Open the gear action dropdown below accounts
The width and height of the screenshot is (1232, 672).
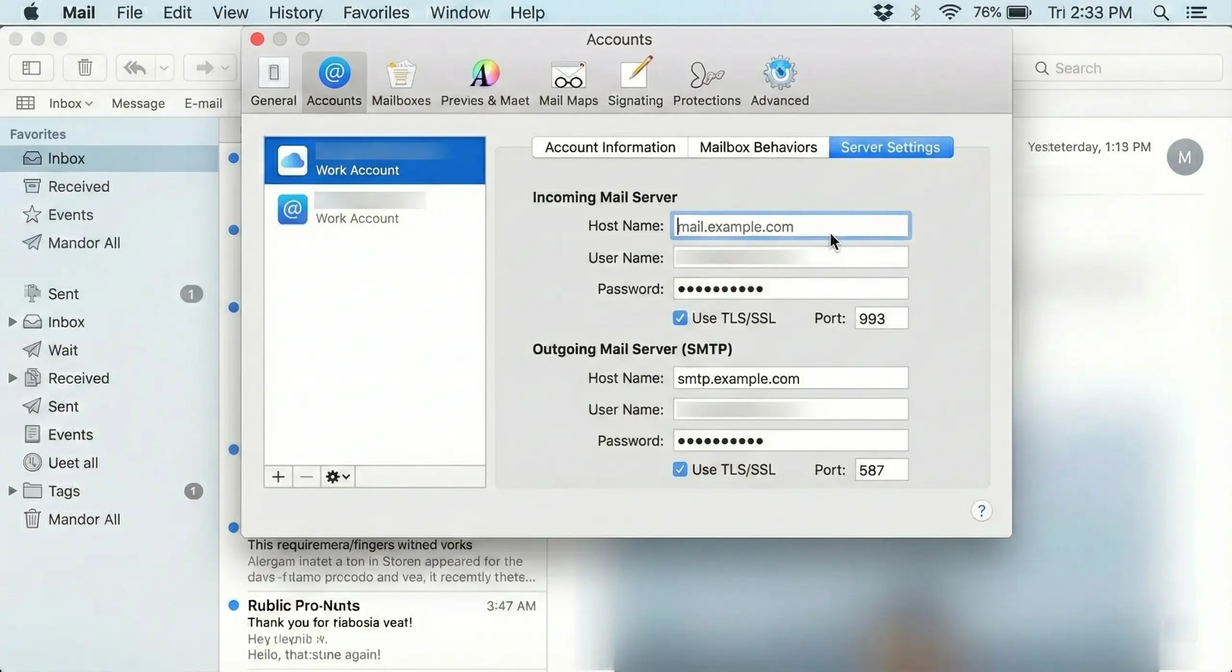(338, 477)
